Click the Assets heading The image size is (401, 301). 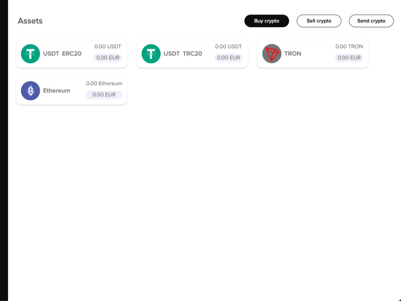click(x=30, y=21)
